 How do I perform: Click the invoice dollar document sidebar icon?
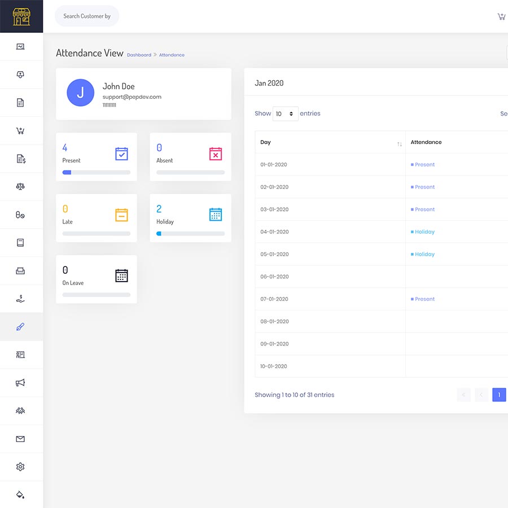tap(20, 159)
